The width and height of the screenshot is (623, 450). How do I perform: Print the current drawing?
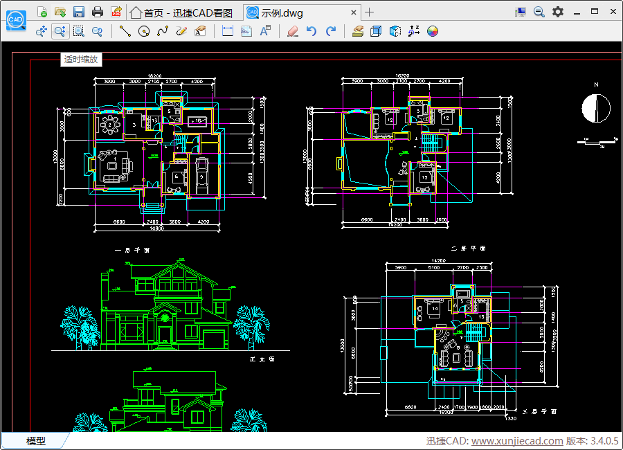coord(98,12)
